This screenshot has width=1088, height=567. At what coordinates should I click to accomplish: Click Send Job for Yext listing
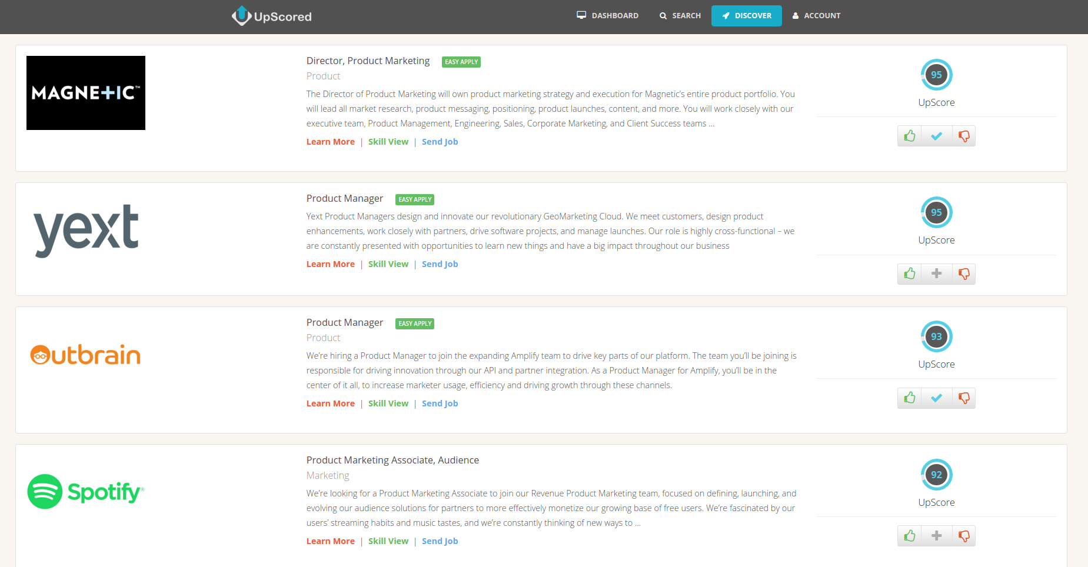tap(440, 264)
